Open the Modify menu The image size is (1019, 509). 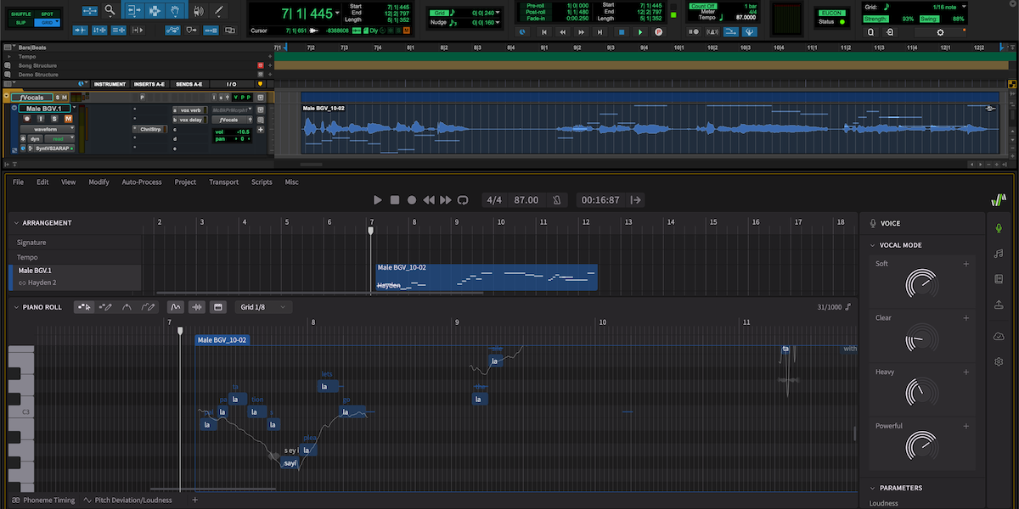(99, 182)
